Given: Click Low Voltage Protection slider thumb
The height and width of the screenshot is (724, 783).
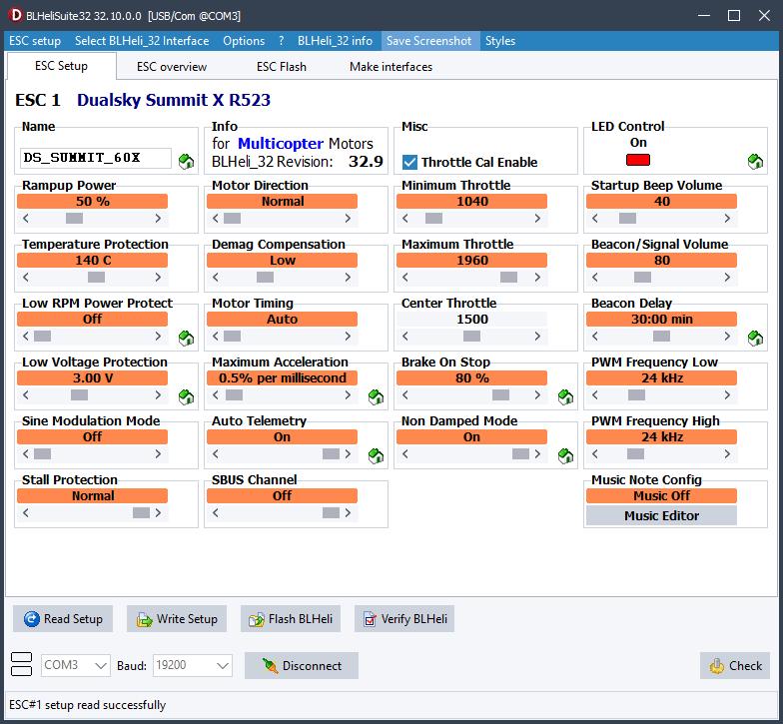Looking at the screenshot, I should click(80, 395).
